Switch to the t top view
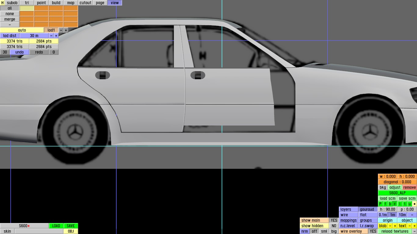Screen dimensions: 417x234 [405, 204]
